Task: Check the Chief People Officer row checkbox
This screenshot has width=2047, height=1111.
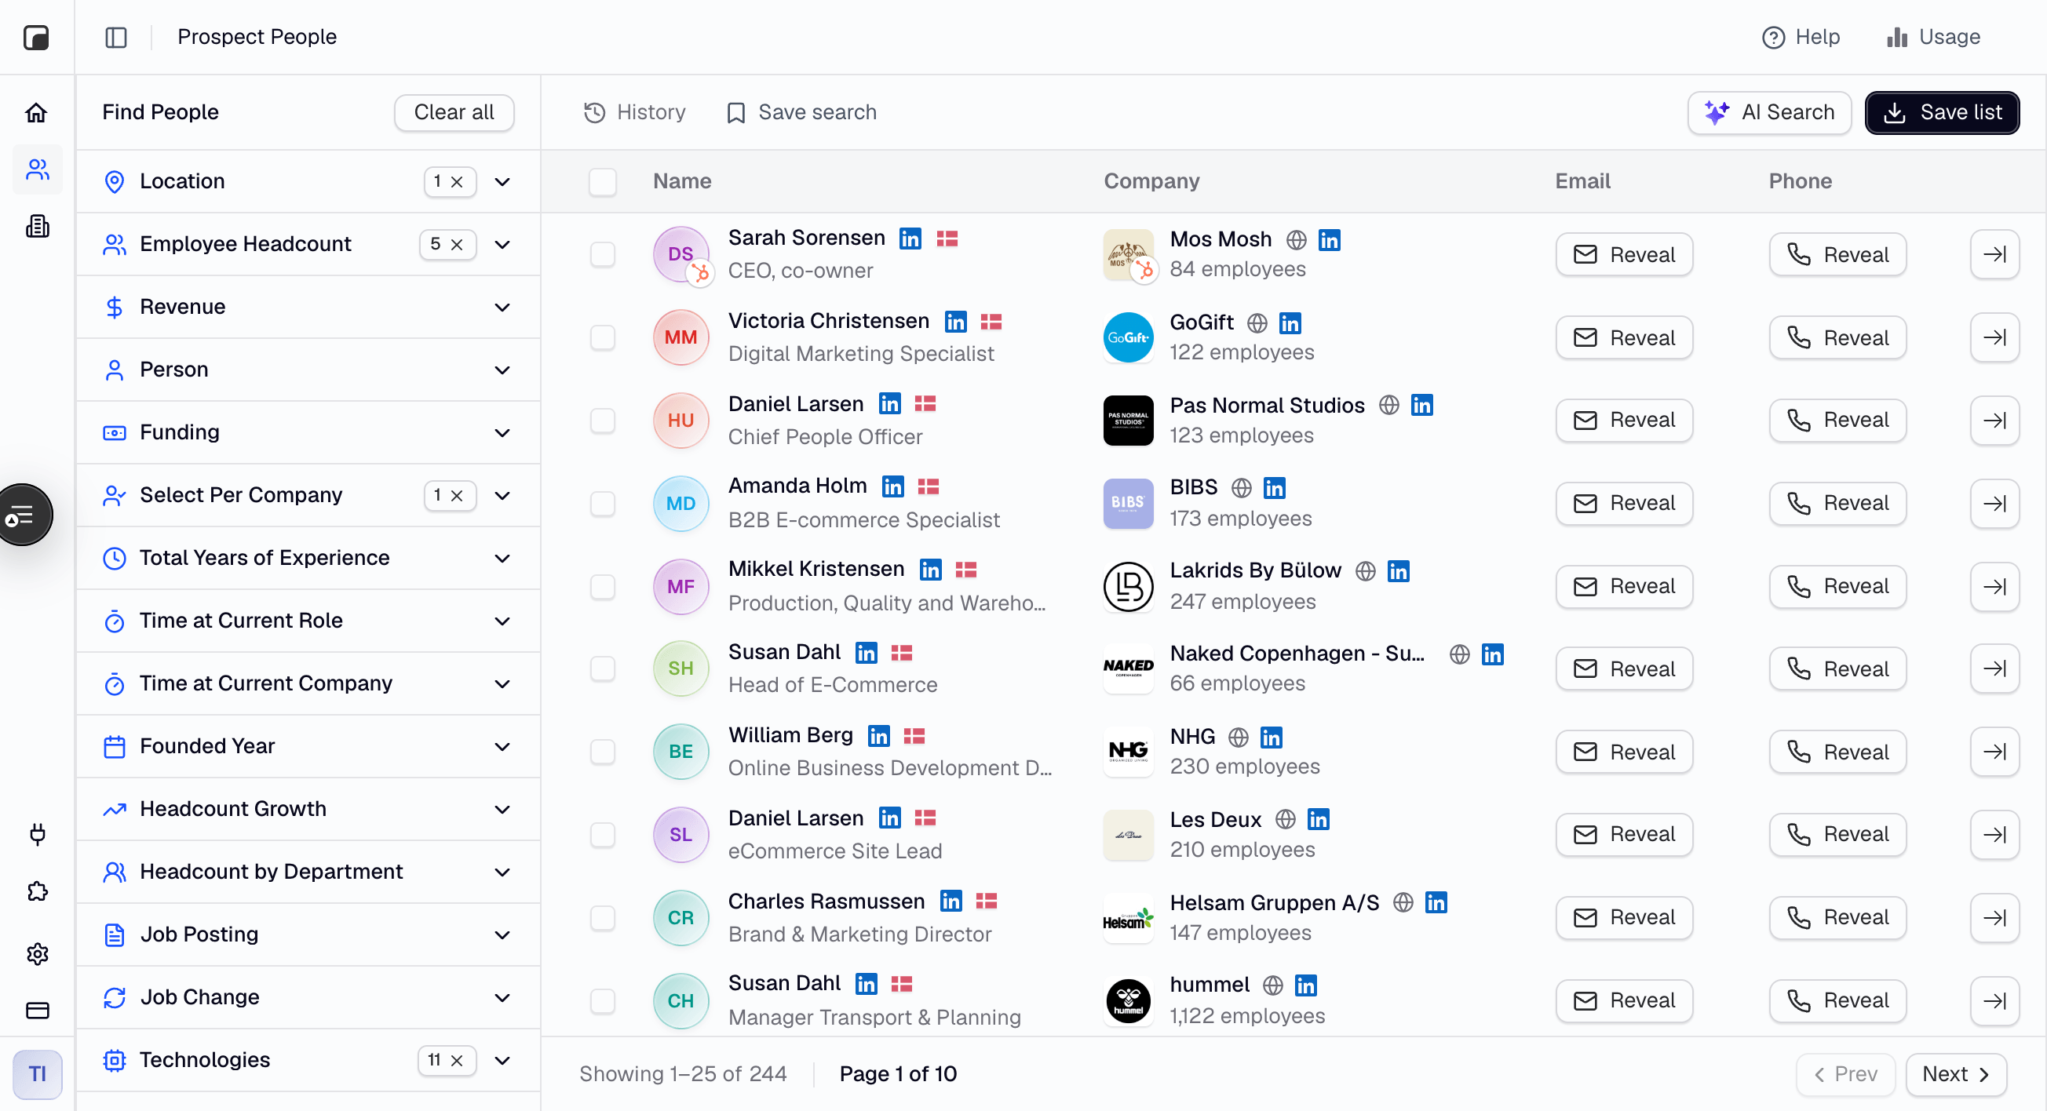Action: coord(602,420)
